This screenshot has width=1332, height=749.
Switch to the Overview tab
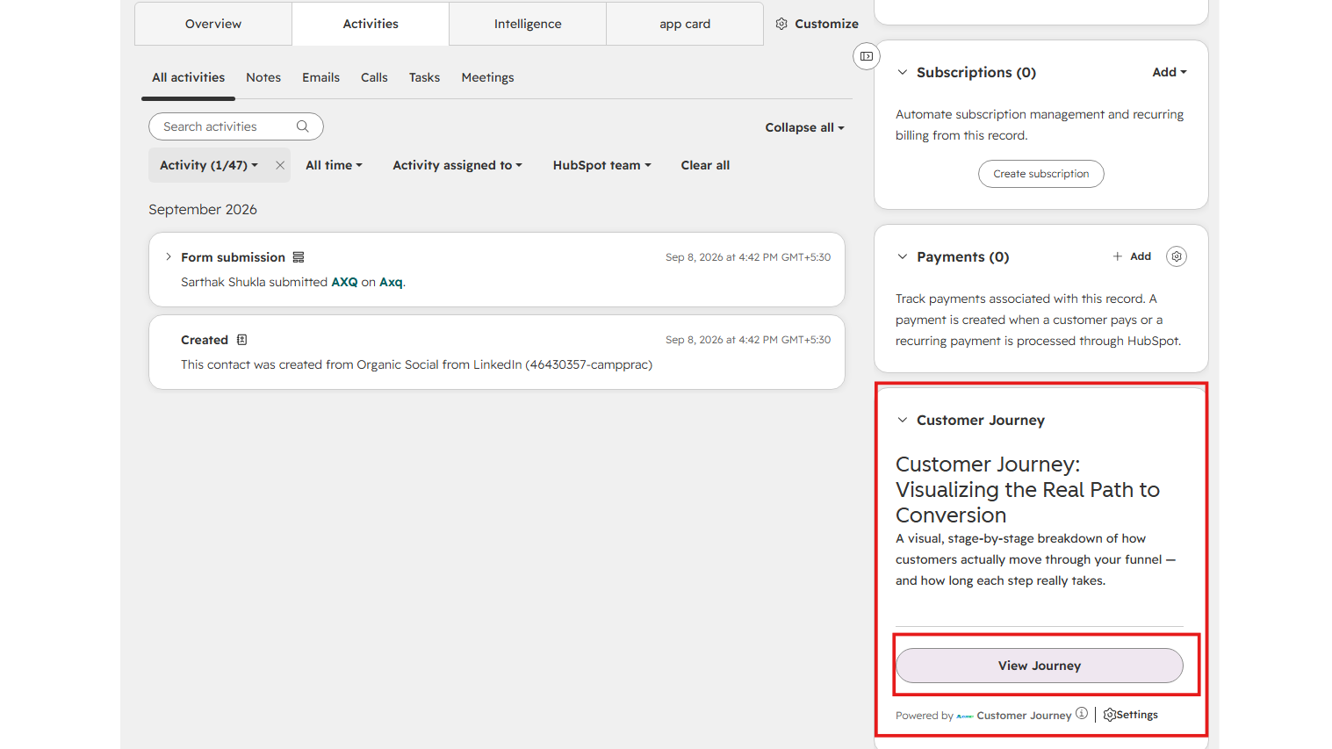pos(213,24)
